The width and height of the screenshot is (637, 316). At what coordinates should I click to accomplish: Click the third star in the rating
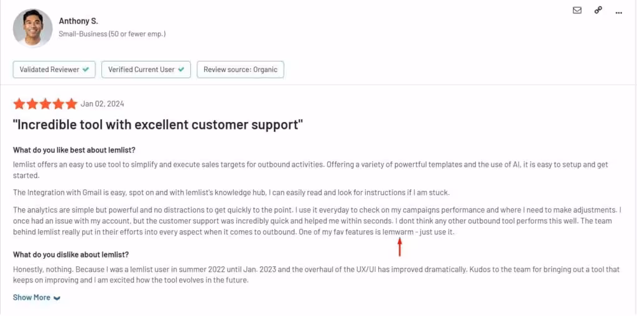pos(45,104)
